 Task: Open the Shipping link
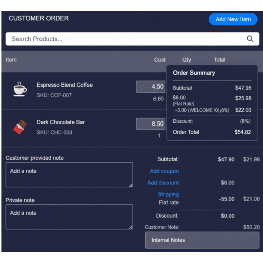[168, 194]
